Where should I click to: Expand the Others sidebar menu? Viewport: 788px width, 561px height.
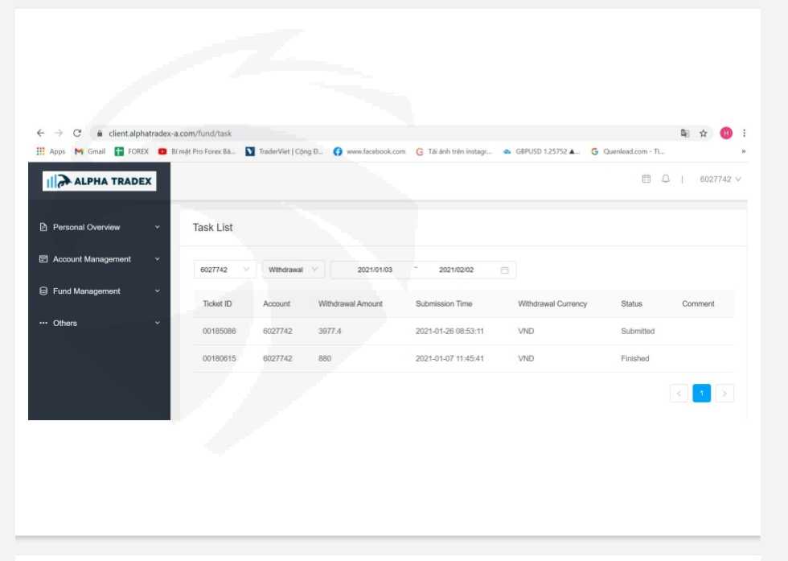pos(100,323)
